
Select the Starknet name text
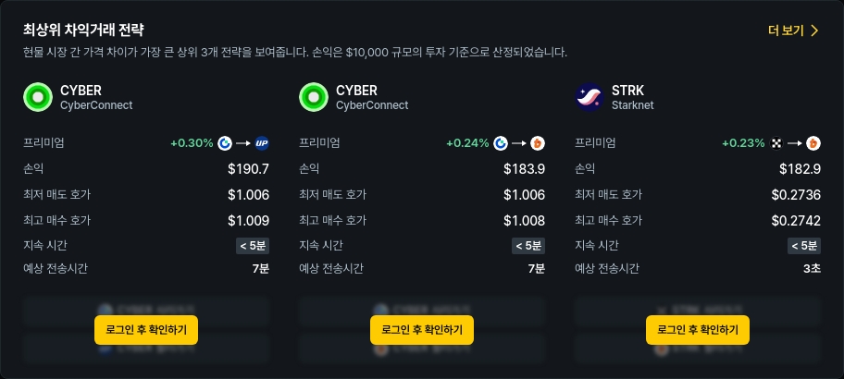(632, 105)
